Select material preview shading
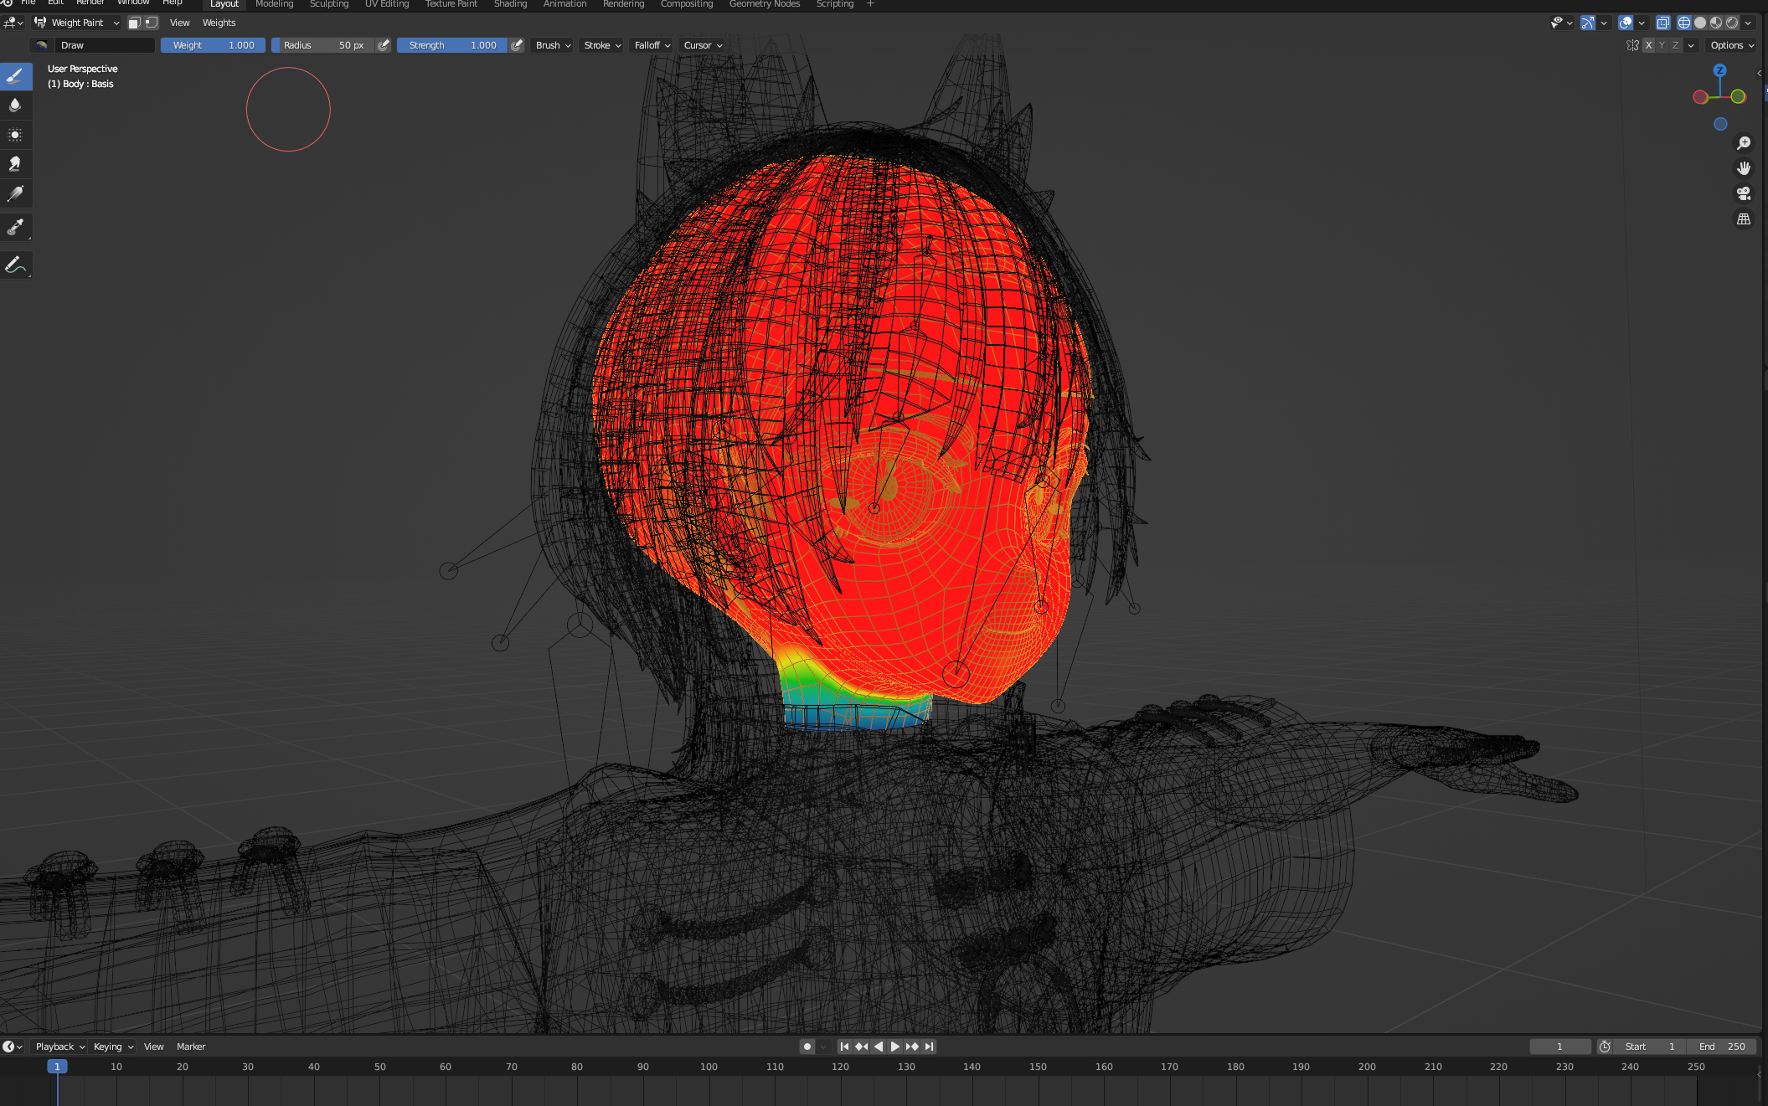1768x1106 pixels. click(x=1716, y=23)
